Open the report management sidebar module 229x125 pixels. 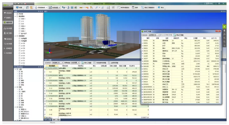pos(8,48)
